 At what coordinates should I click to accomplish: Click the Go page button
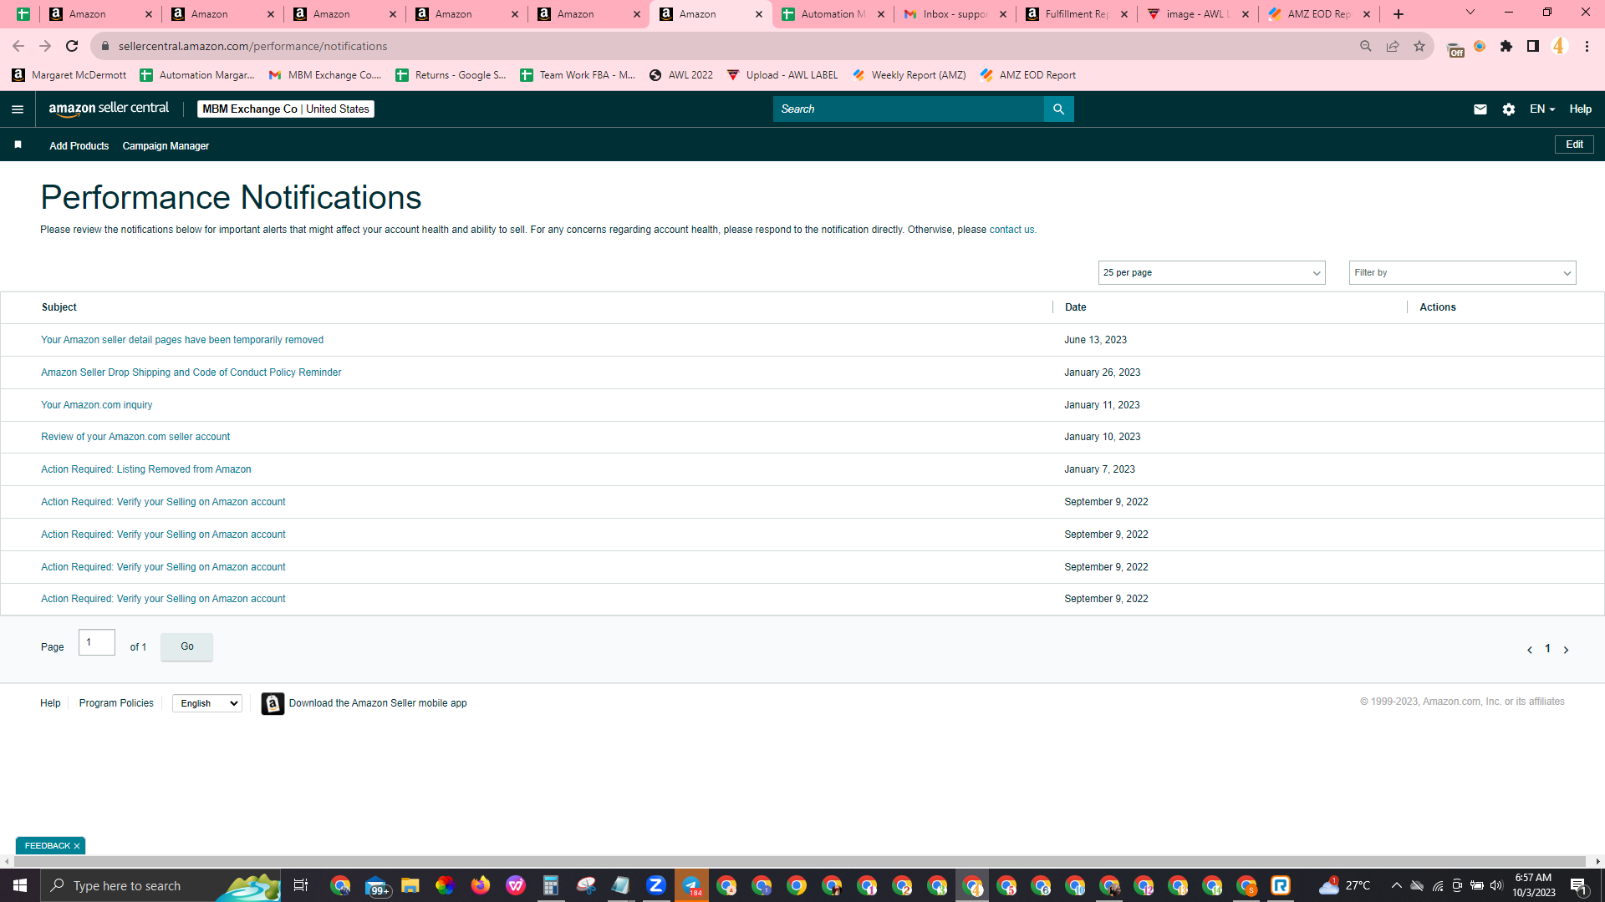click(186, 646)
